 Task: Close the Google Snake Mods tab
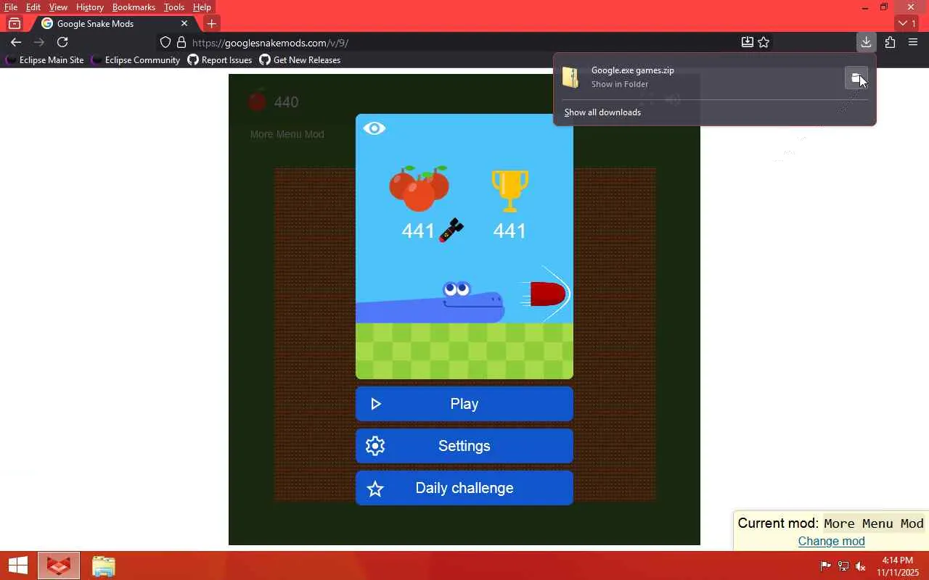coord(184,23)
